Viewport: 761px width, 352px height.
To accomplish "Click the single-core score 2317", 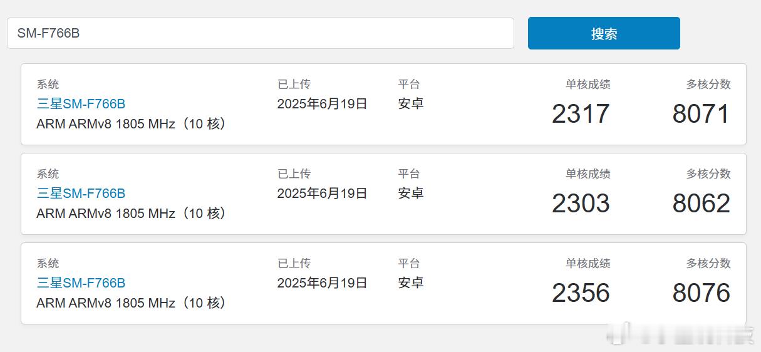I will point(581,114).
